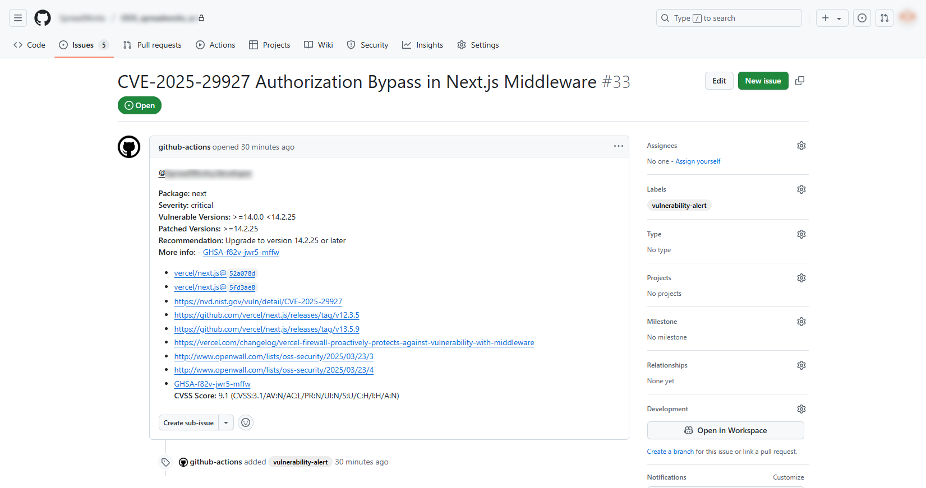Click the Assign yourself link
Screen dimensions: 926x488
[698, 161]
